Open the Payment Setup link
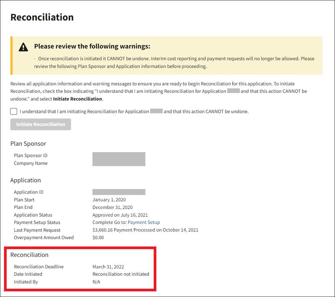Image resolution: width=335 pixels, height=297 pixels. (144, 223)
